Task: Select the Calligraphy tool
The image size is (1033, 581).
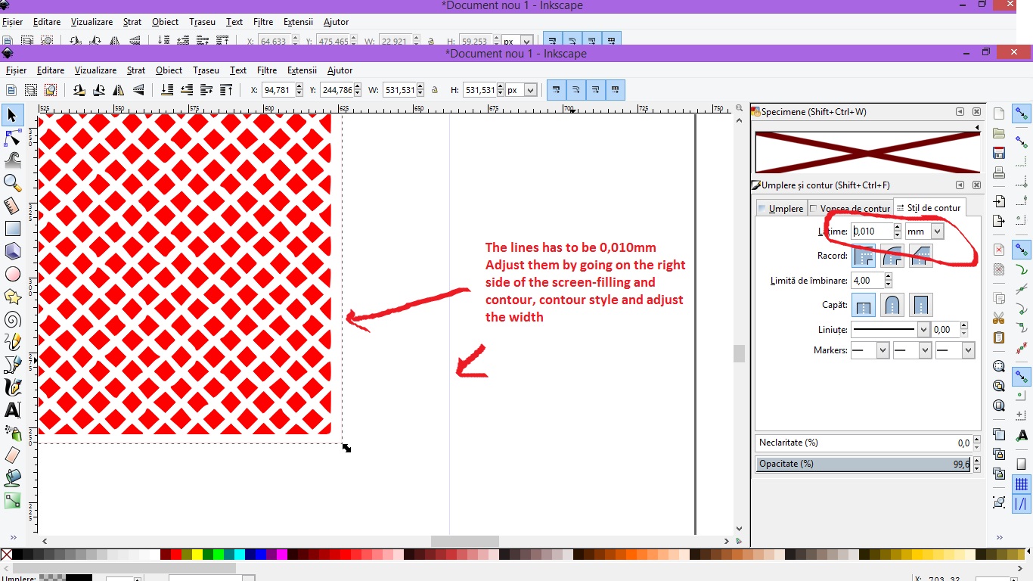Action: click(x=12, y=387)
